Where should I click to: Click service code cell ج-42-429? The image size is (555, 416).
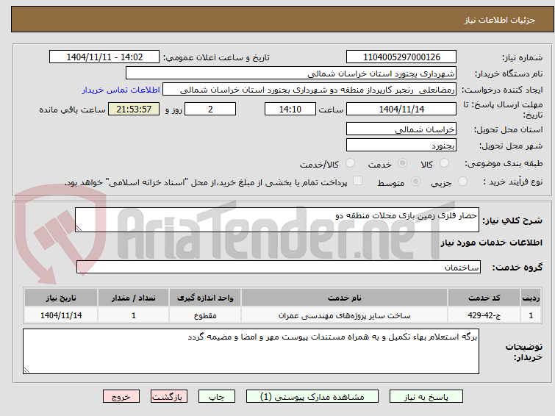tap(484, 315)
